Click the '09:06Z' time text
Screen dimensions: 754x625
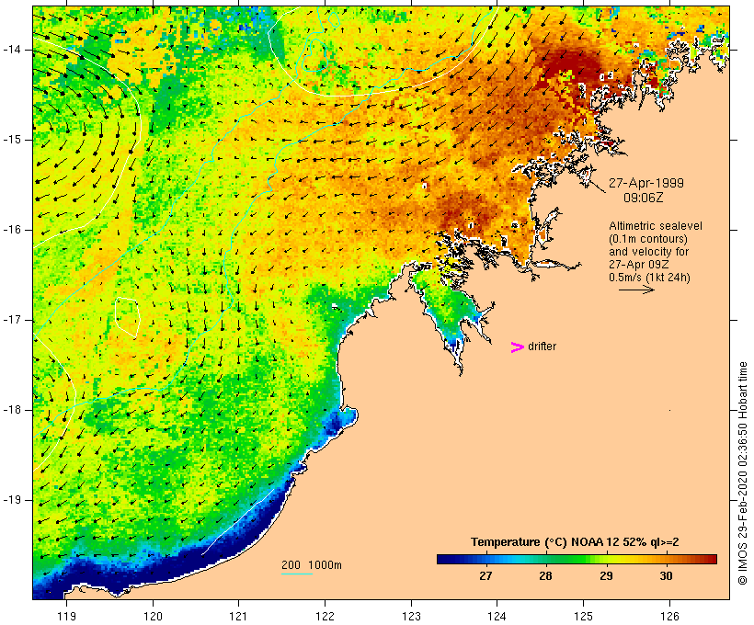pyautogui.click(x=644, y=198)
